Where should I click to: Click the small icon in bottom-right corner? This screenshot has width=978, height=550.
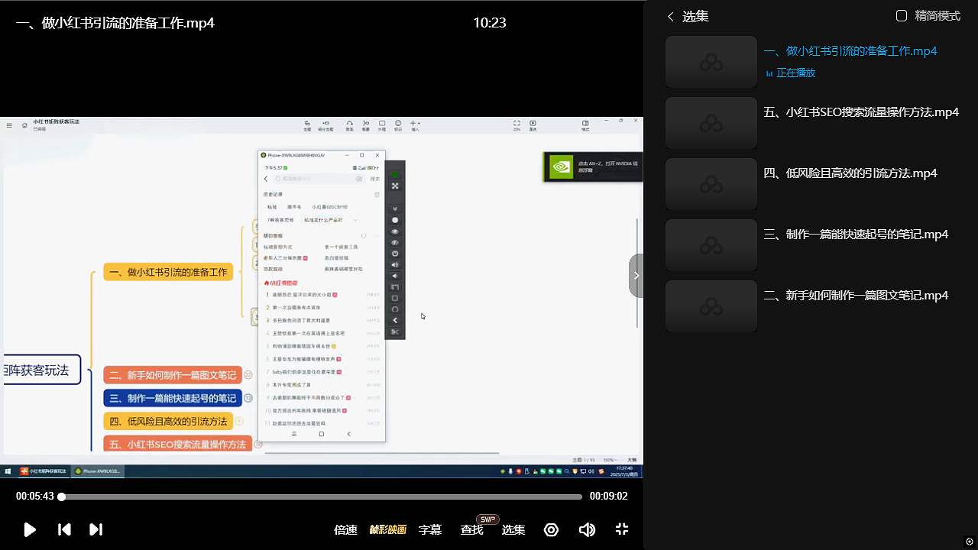969,542
